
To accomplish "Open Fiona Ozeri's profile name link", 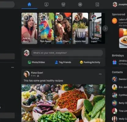I will click(x=37, y=73).
